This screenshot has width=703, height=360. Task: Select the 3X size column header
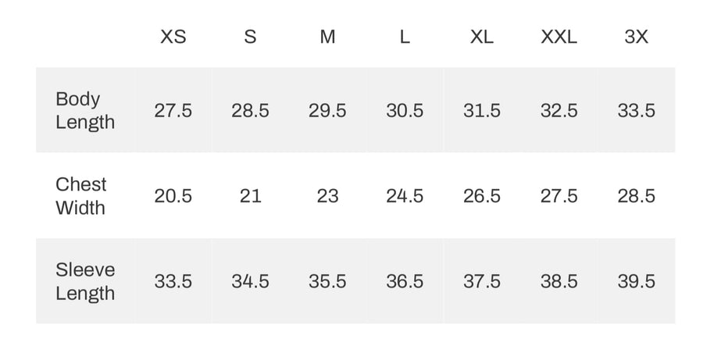(x=636, y=37)
